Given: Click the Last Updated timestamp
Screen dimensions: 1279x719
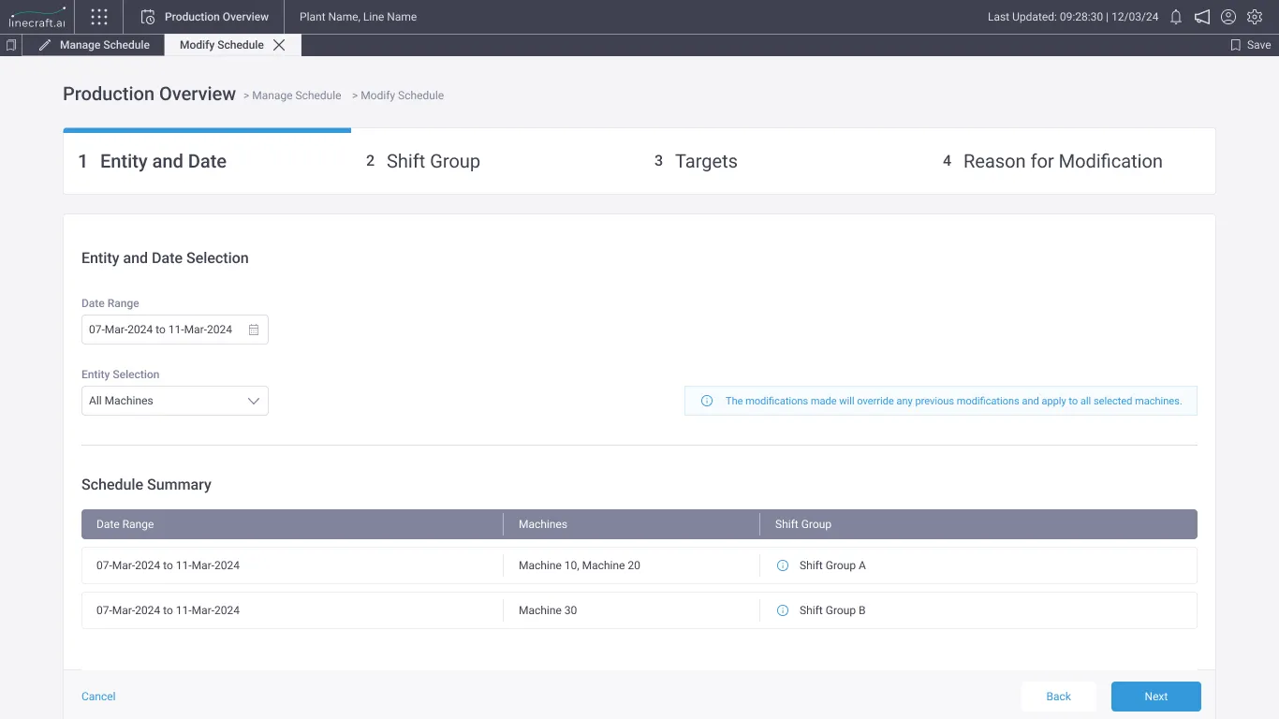Looking at the screenshot, I should [1073, 17].
